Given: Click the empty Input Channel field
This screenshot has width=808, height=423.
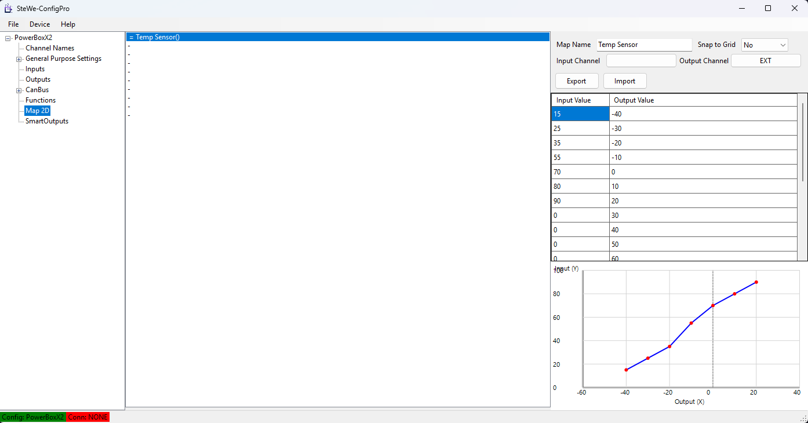Looking at the screenshot, I should point(641,61).
